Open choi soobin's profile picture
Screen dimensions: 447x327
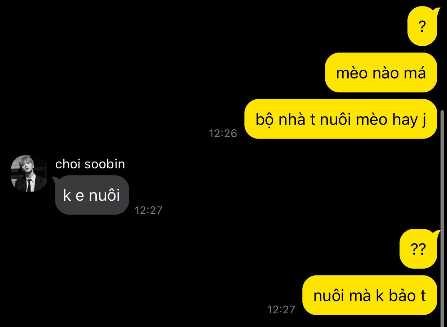coord(29,173)
